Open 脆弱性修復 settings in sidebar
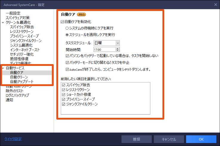 [19, 59]
